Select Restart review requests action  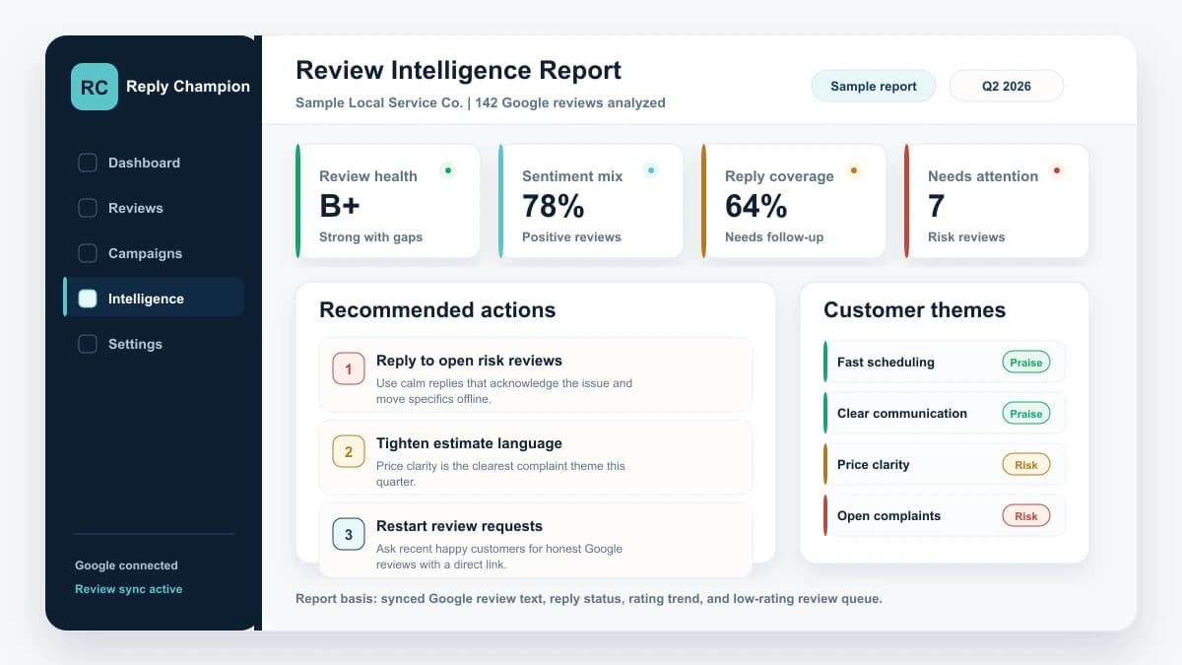point(536,540)
